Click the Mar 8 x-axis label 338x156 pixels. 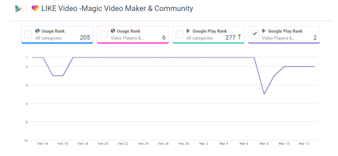point(264,144)
